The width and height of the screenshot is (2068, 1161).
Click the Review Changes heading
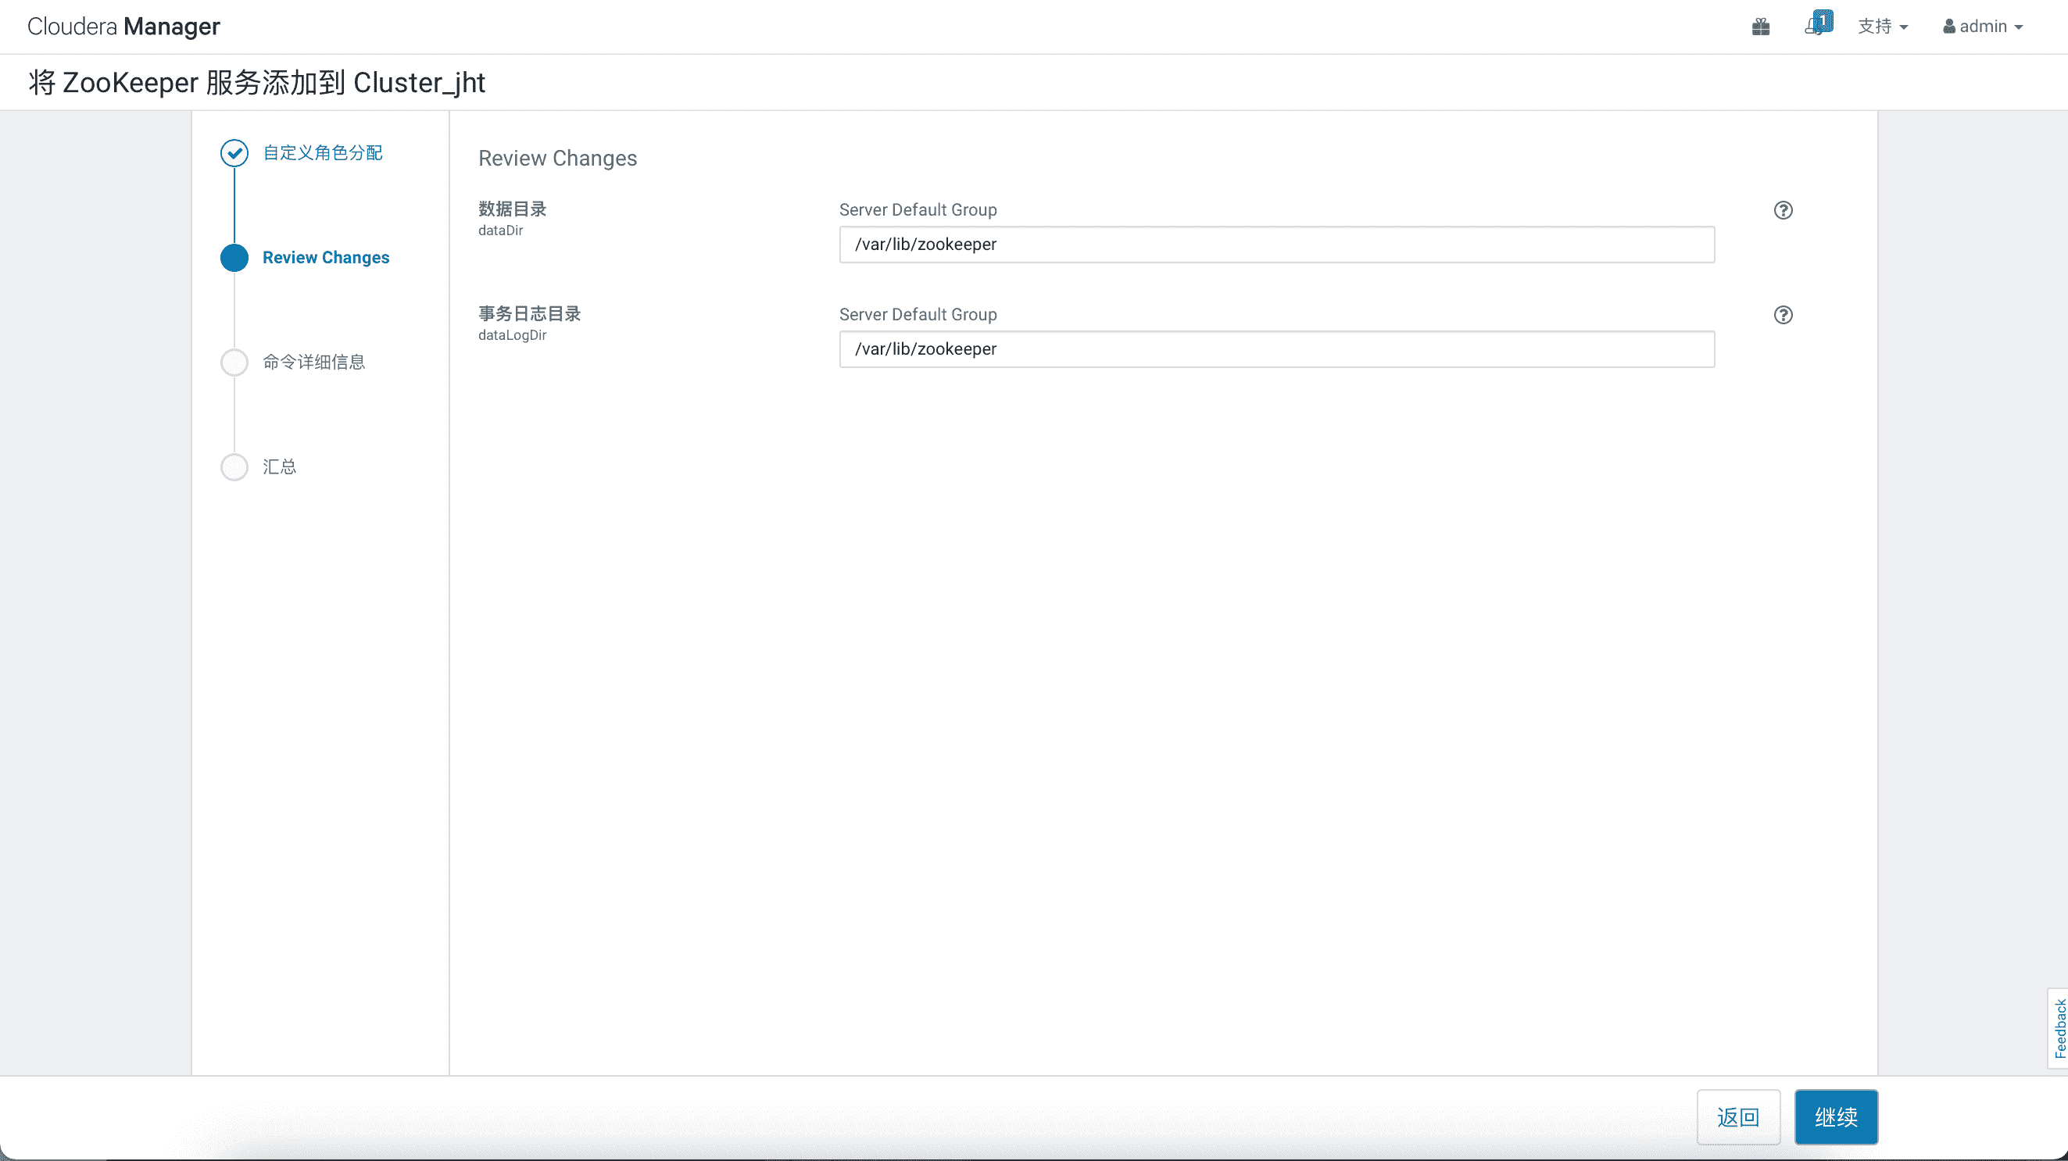click(557, 158)
